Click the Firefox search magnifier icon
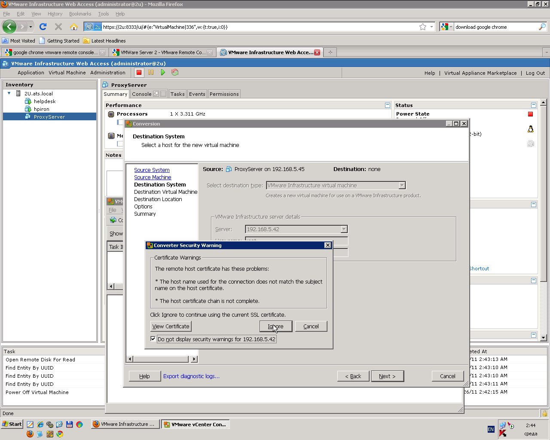The image size is (550, 440). pos(542,27)
